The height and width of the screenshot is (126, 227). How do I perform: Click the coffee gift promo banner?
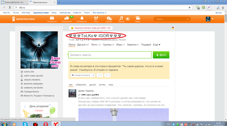[91, 28]
